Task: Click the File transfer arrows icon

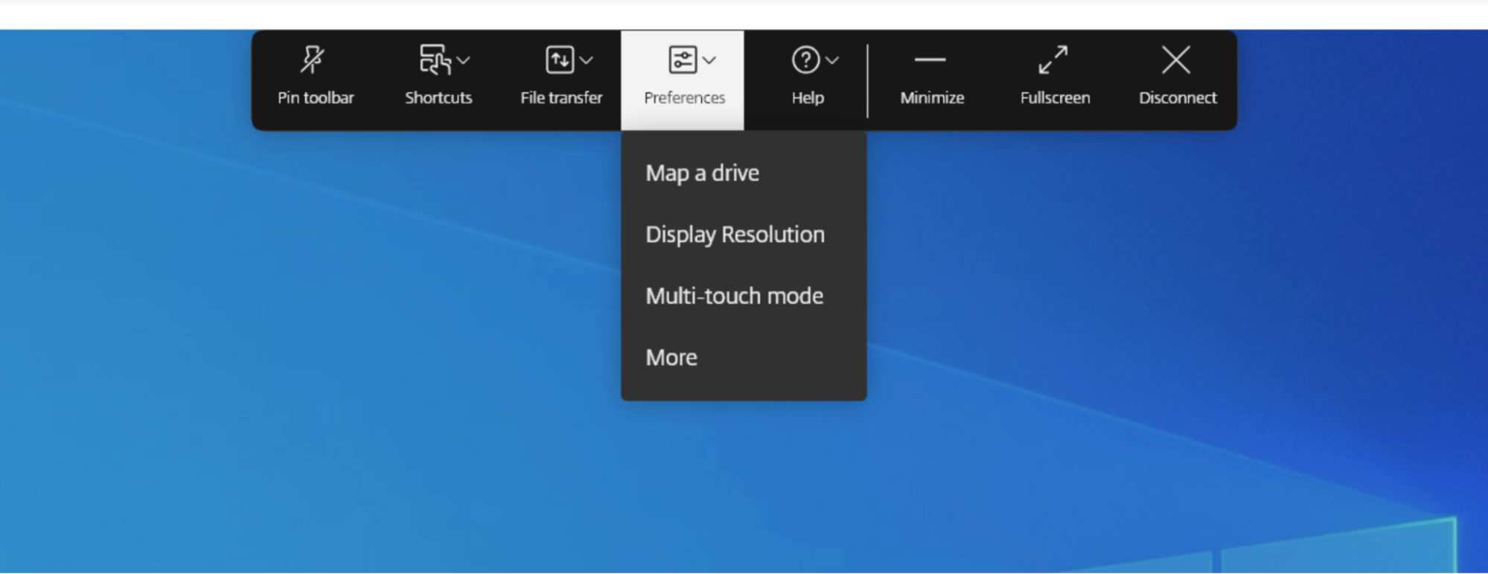Action: (x=560, y=60)
